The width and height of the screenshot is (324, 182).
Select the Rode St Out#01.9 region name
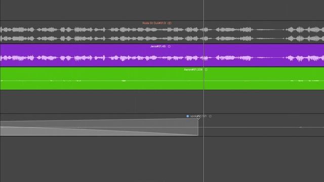point(154,23)
